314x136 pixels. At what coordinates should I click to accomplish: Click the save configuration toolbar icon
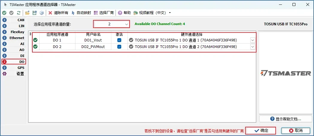point(34,13)
